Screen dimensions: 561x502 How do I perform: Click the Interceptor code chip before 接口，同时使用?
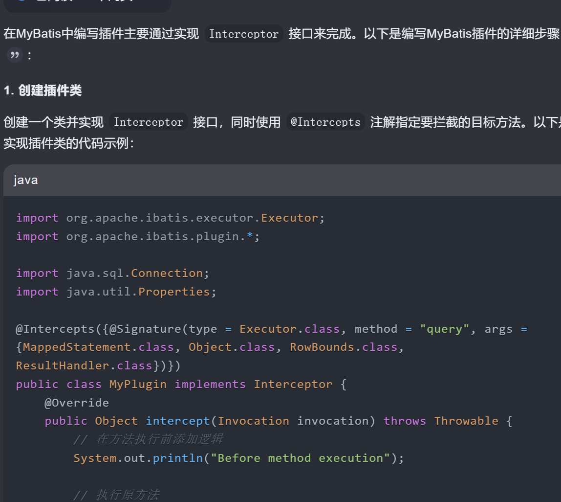pyautogui.click(x=148, y=122)
